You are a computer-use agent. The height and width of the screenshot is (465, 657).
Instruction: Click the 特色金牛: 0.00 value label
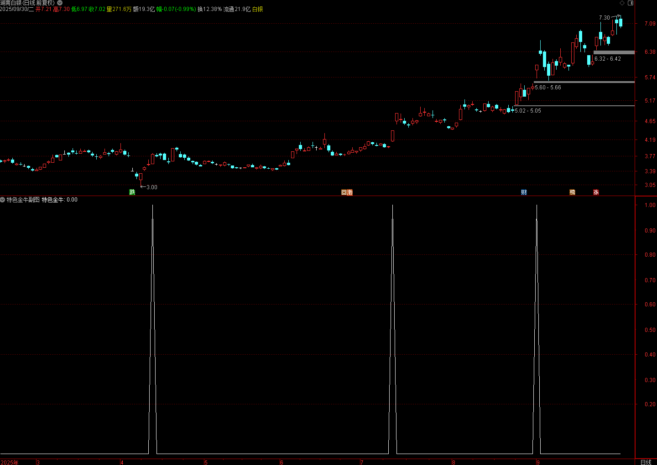pos(60,200)
